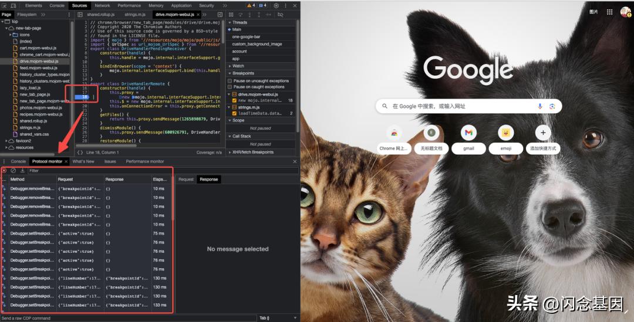Activate the inspect element picker icon
Screen dimensions: 634x322
click(x=5, y=6)
